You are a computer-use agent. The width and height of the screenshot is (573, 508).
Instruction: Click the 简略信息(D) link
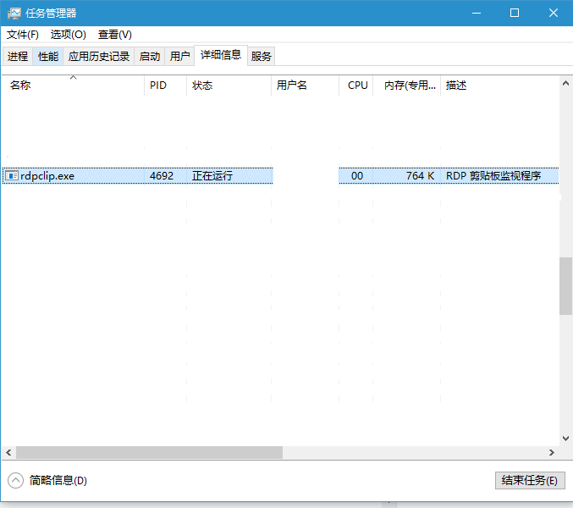[58, 481]
